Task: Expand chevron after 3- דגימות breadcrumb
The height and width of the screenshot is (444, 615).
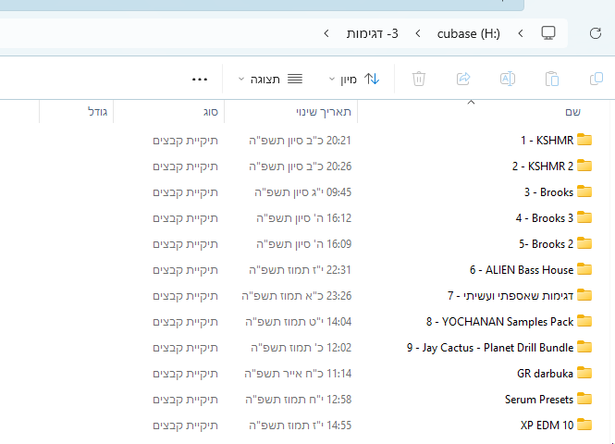Action: pos(326,33)
